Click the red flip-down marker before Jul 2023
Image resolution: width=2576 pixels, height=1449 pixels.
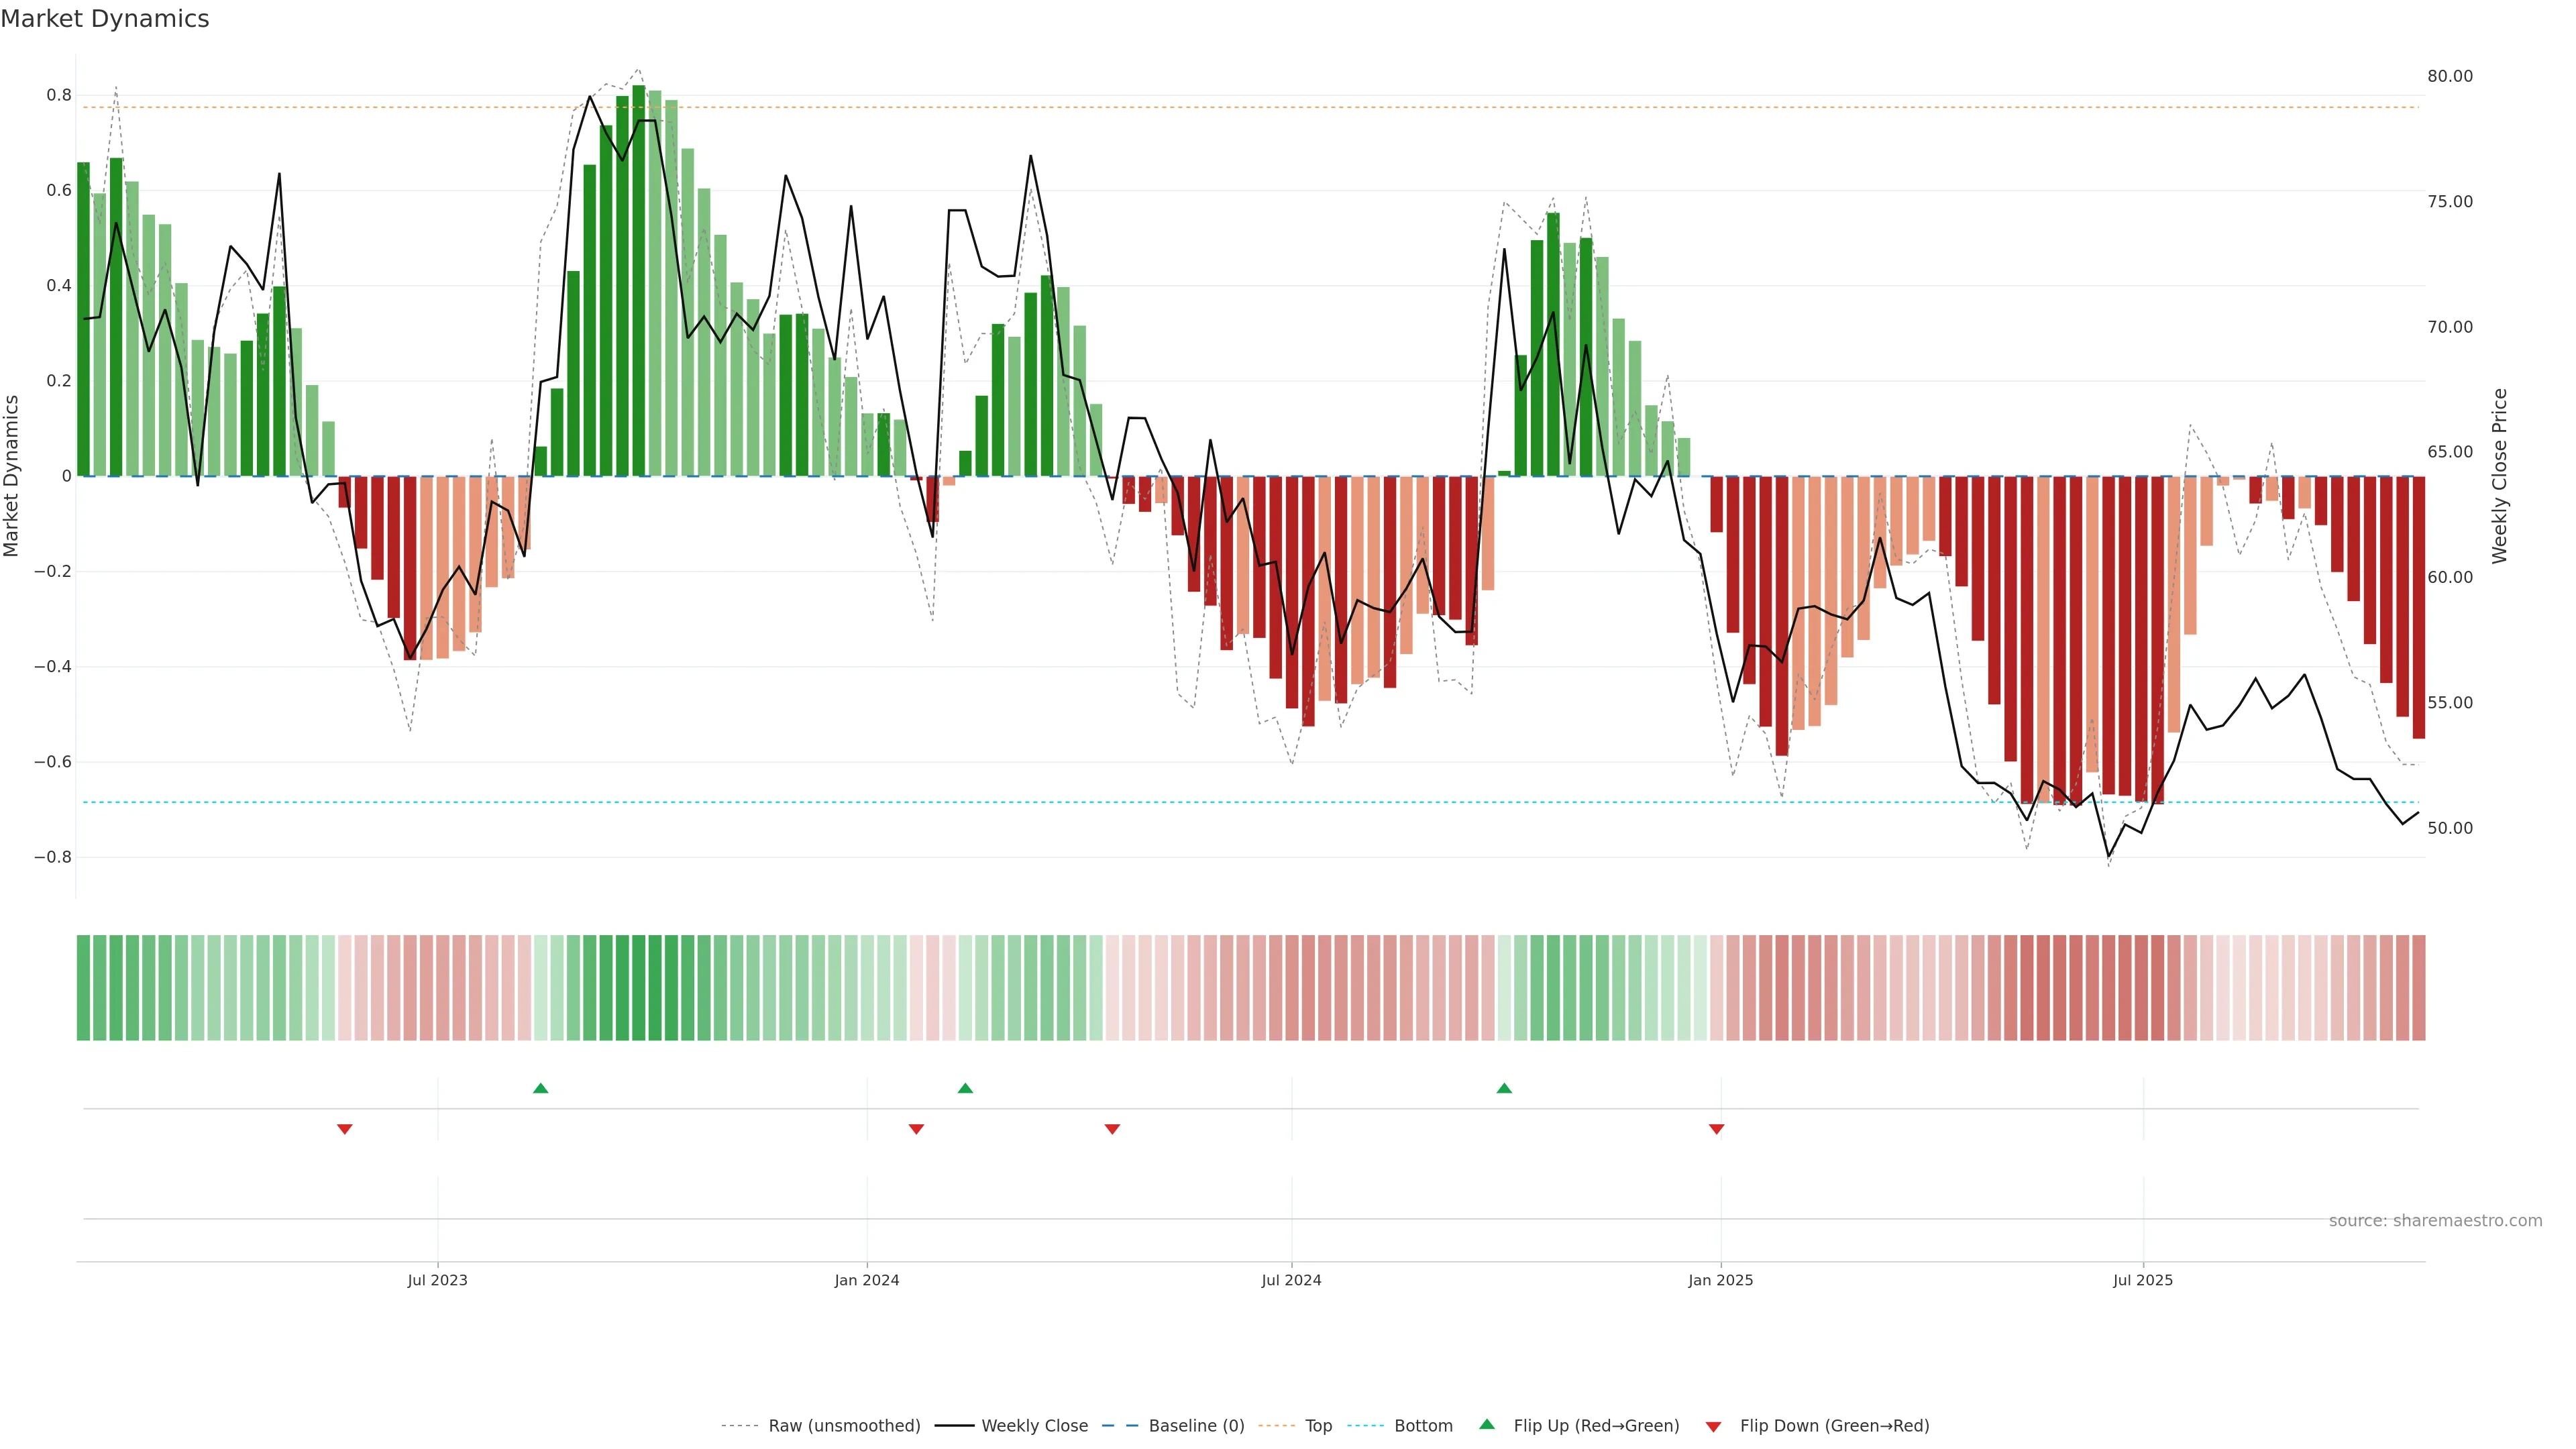point(345,1129)
